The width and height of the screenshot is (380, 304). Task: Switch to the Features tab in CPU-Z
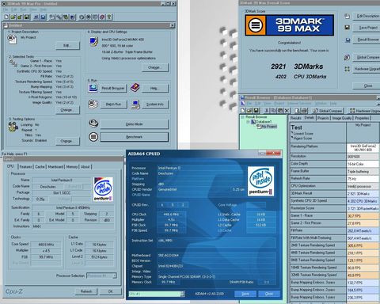point(25,167)
